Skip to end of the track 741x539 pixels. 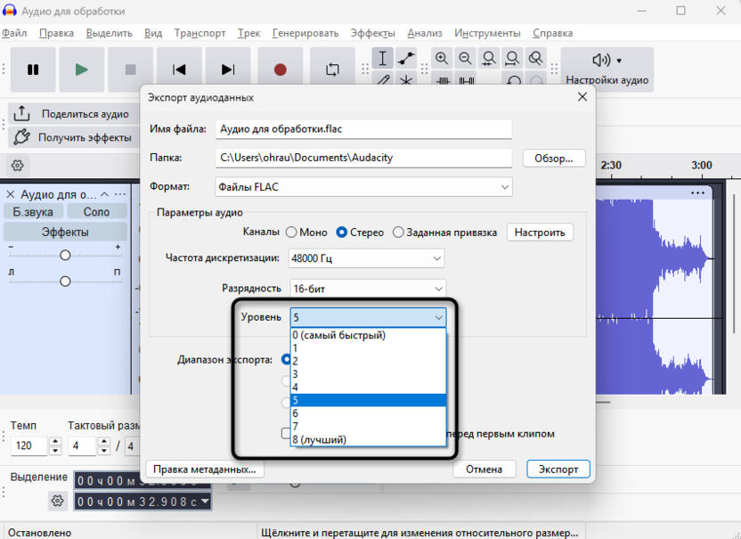[x=228, y=69]
